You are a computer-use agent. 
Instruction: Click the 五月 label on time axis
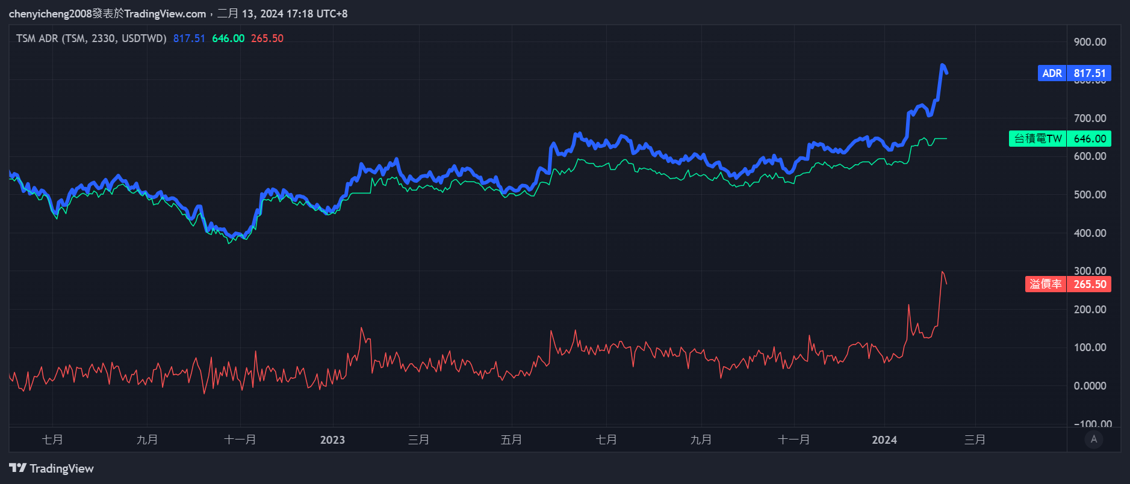tap(511, 440)
